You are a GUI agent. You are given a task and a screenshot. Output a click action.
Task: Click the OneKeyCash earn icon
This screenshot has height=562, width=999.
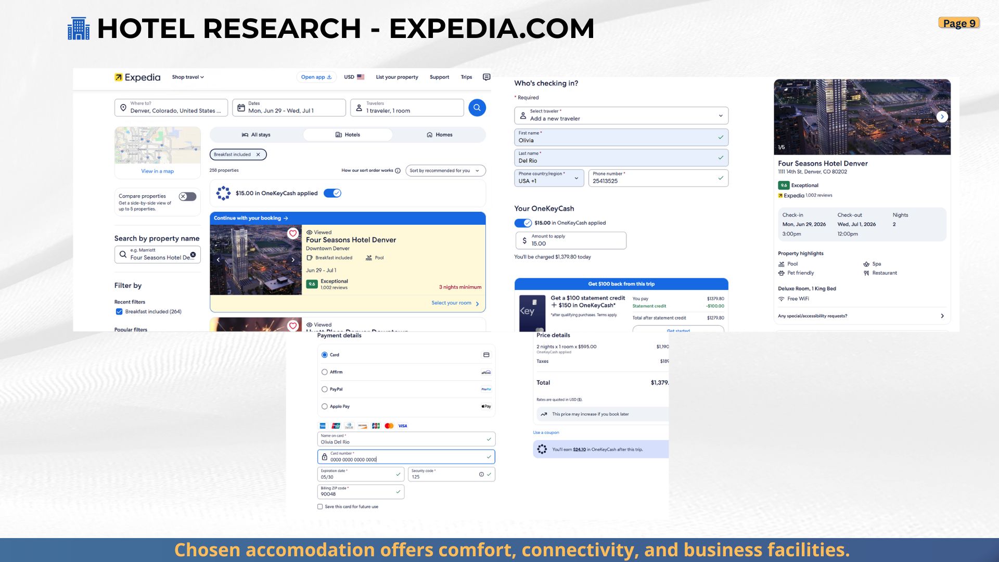[x=542, y=449]
